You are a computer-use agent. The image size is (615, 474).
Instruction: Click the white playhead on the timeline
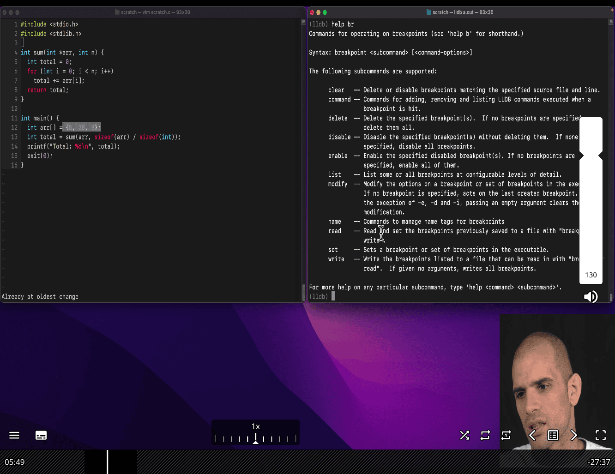point(108,462)
